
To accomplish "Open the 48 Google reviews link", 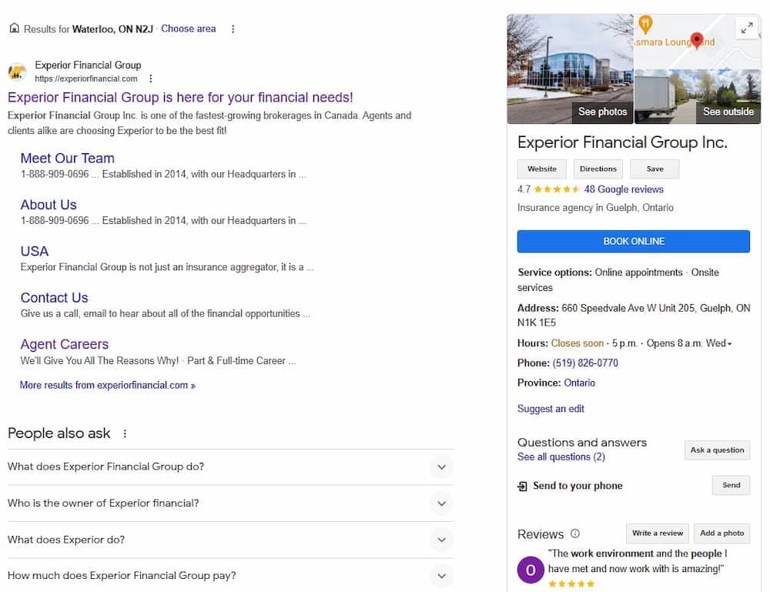I will 624,189.
